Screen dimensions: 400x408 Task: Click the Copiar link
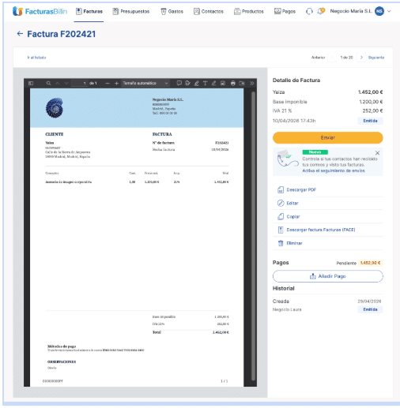click(293, 216)
